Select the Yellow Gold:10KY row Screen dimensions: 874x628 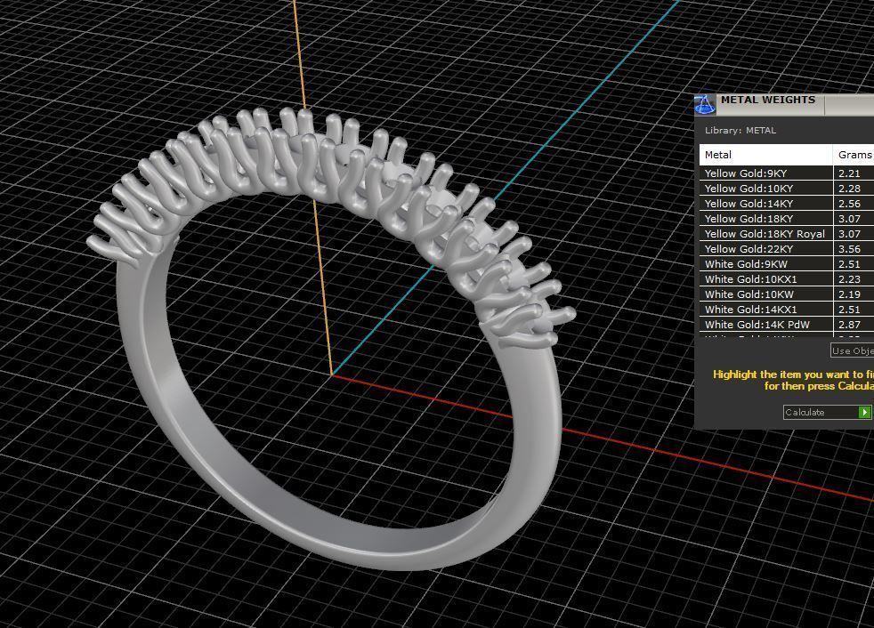787,189
